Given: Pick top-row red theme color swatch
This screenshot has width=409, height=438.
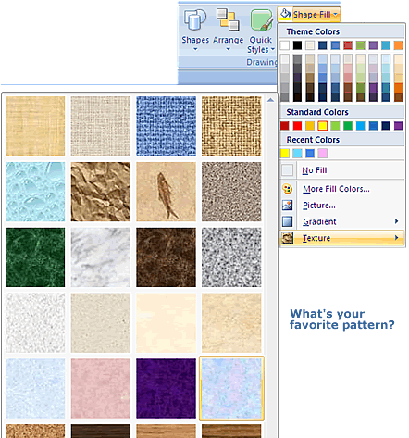Looking at the screenshot, I should (x=348, y=45).
